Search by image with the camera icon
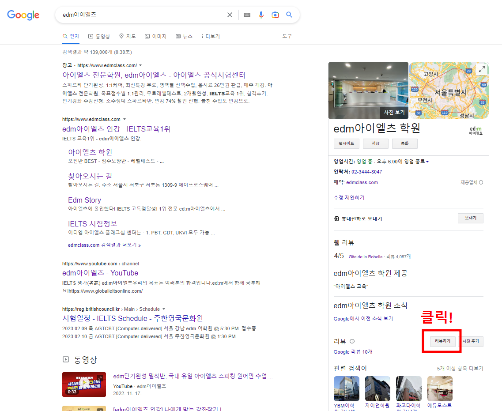Image resolution: width=502 pixels, height=411 pixels. click(x=275, y=15)
